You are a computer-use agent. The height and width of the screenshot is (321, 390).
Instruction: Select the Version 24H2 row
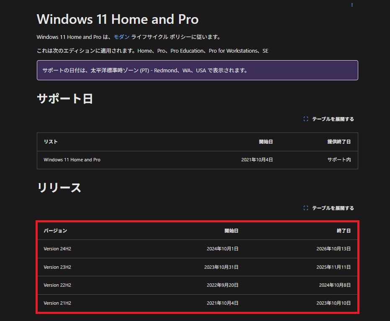point(57,249)
